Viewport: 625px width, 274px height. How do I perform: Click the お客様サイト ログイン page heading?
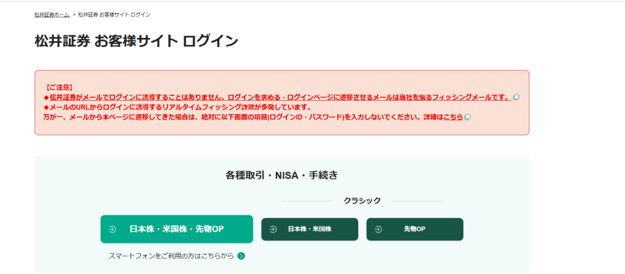coord(136,41)
